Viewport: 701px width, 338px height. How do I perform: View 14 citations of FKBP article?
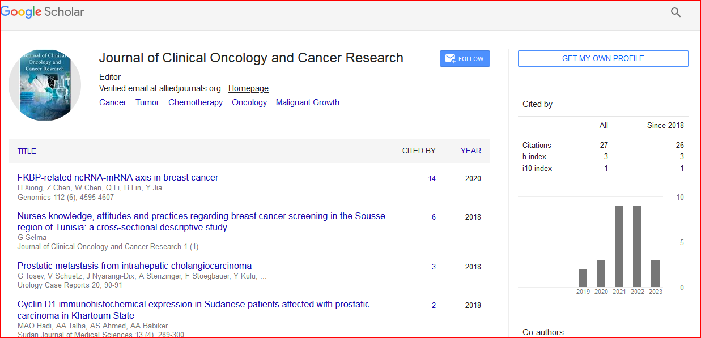coord(432,178)
